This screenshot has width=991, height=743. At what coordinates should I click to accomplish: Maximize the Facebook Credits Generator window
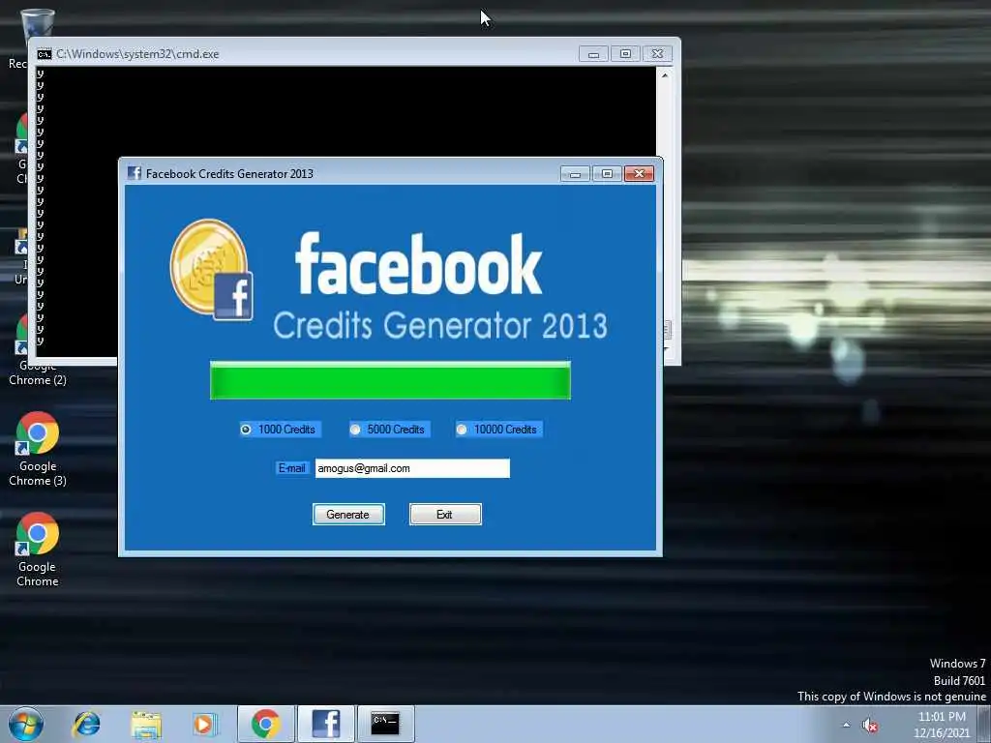(608, 174)
